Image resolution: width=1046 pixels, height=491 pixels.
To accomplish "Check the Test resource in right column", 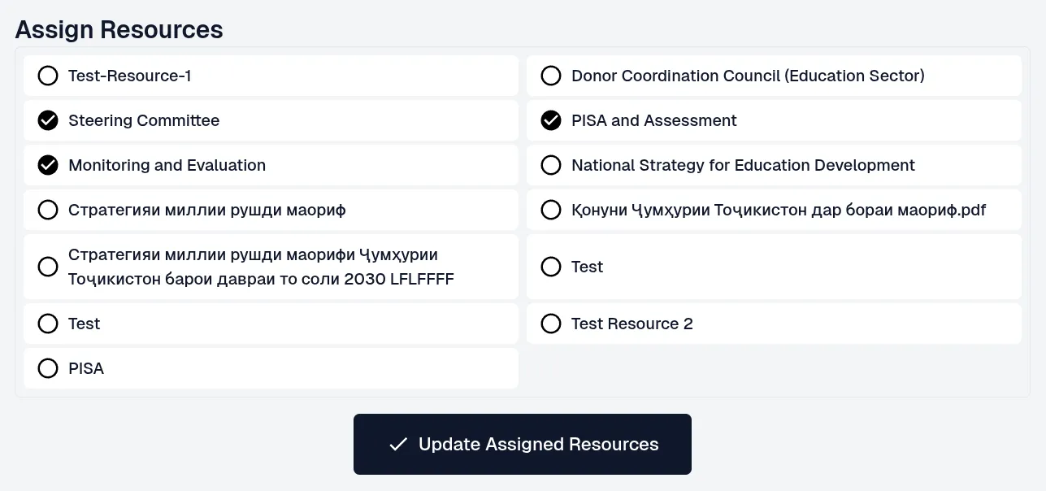I will (551, 267).
